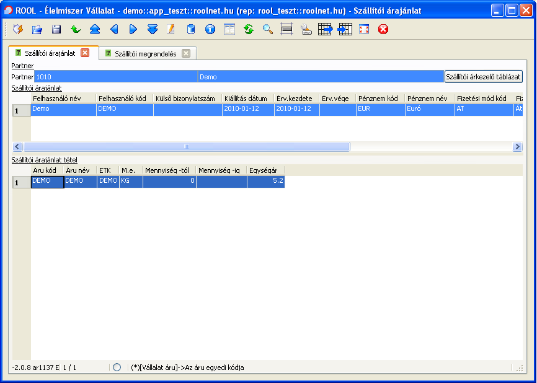This screenshot has height=383, width=537.
Task: Click the blue database cylinder icon
Action: tap(190, 29)
